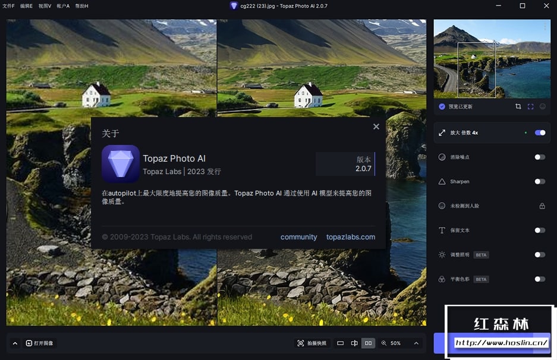Image resolution: width=557 pixels, height=360 pixels.
Task: Open the 帮助H menu
Action: point(81,6)
